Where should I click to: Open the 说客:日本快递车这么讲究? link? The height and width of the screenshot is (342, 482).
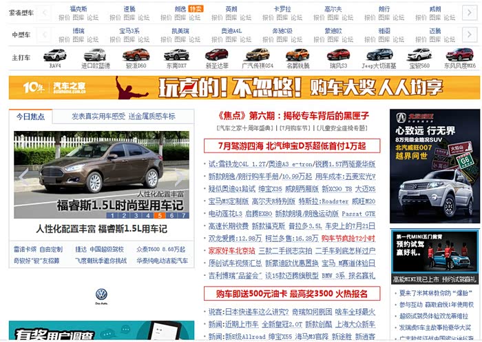tap(249, 312)
